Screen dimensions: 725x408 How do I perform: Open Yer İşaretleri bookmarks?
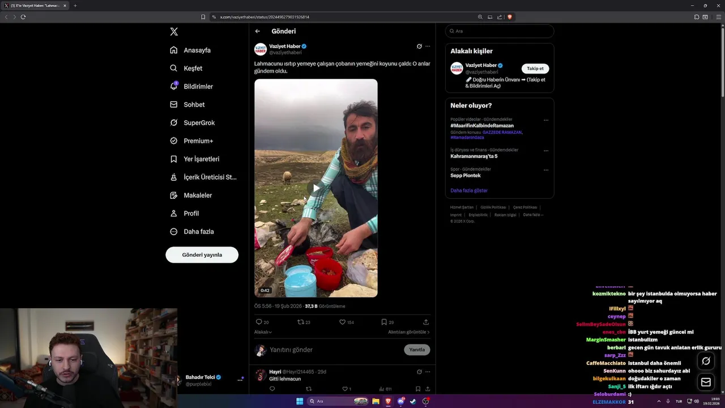(195, 159)
